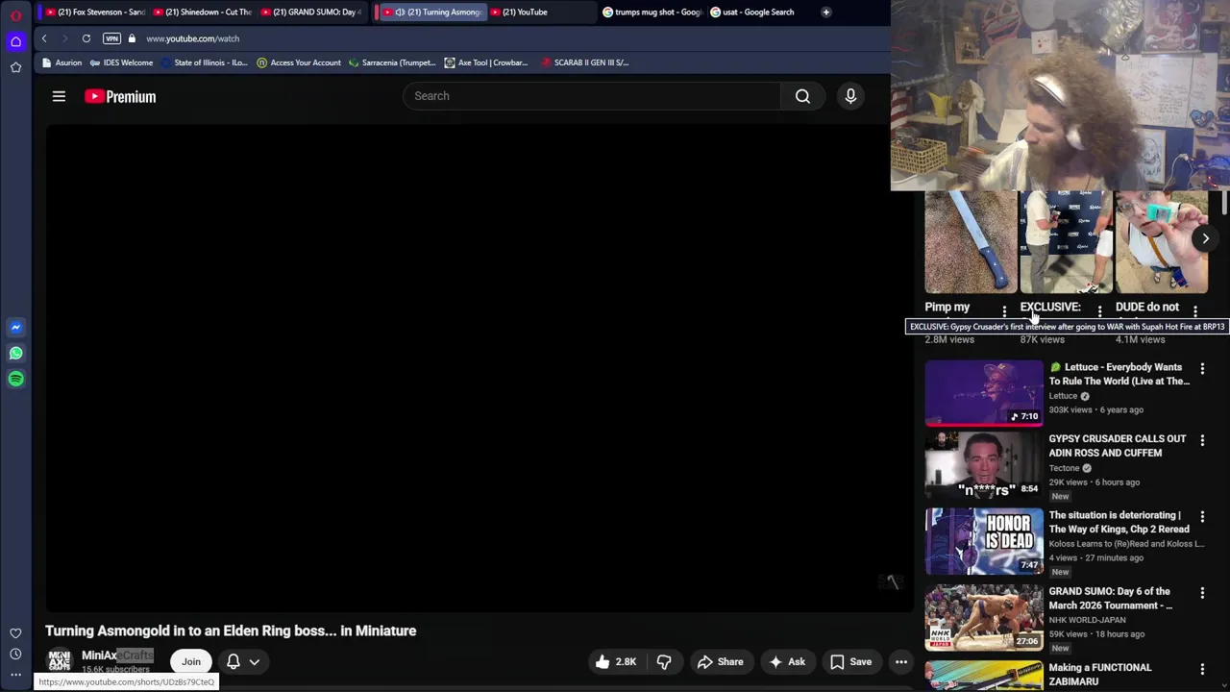Switch to the GRAND SUMO tab

point(312,12)
